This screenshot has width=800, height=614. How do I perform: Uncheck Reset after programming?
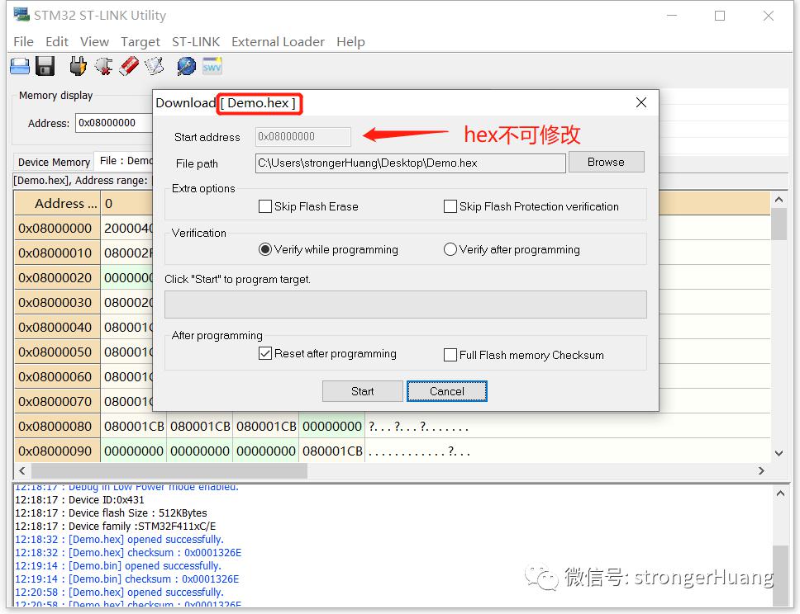click(264, 353)
